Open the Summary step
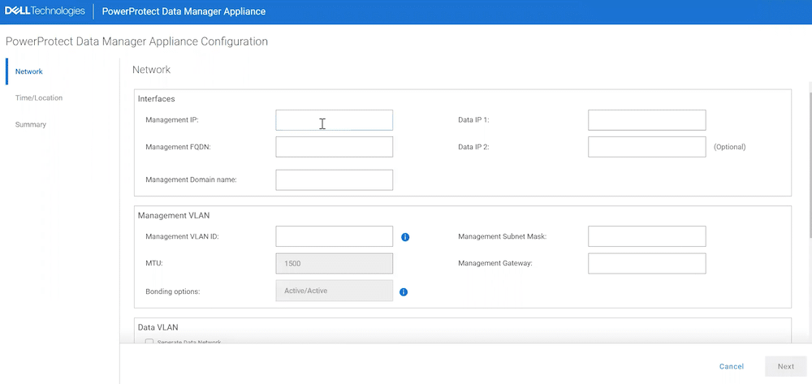812x384 pixels. [31, 125]
